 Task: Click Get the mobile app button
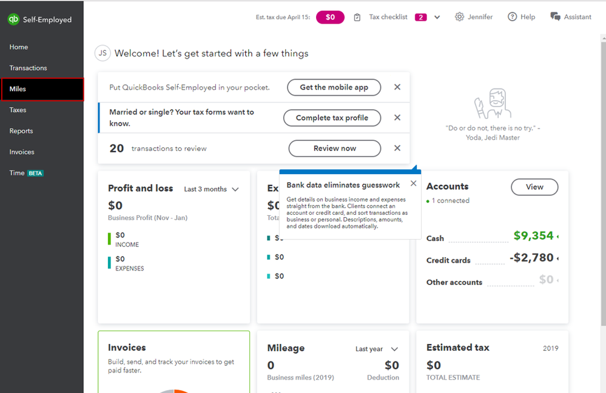tap(334, 87)
